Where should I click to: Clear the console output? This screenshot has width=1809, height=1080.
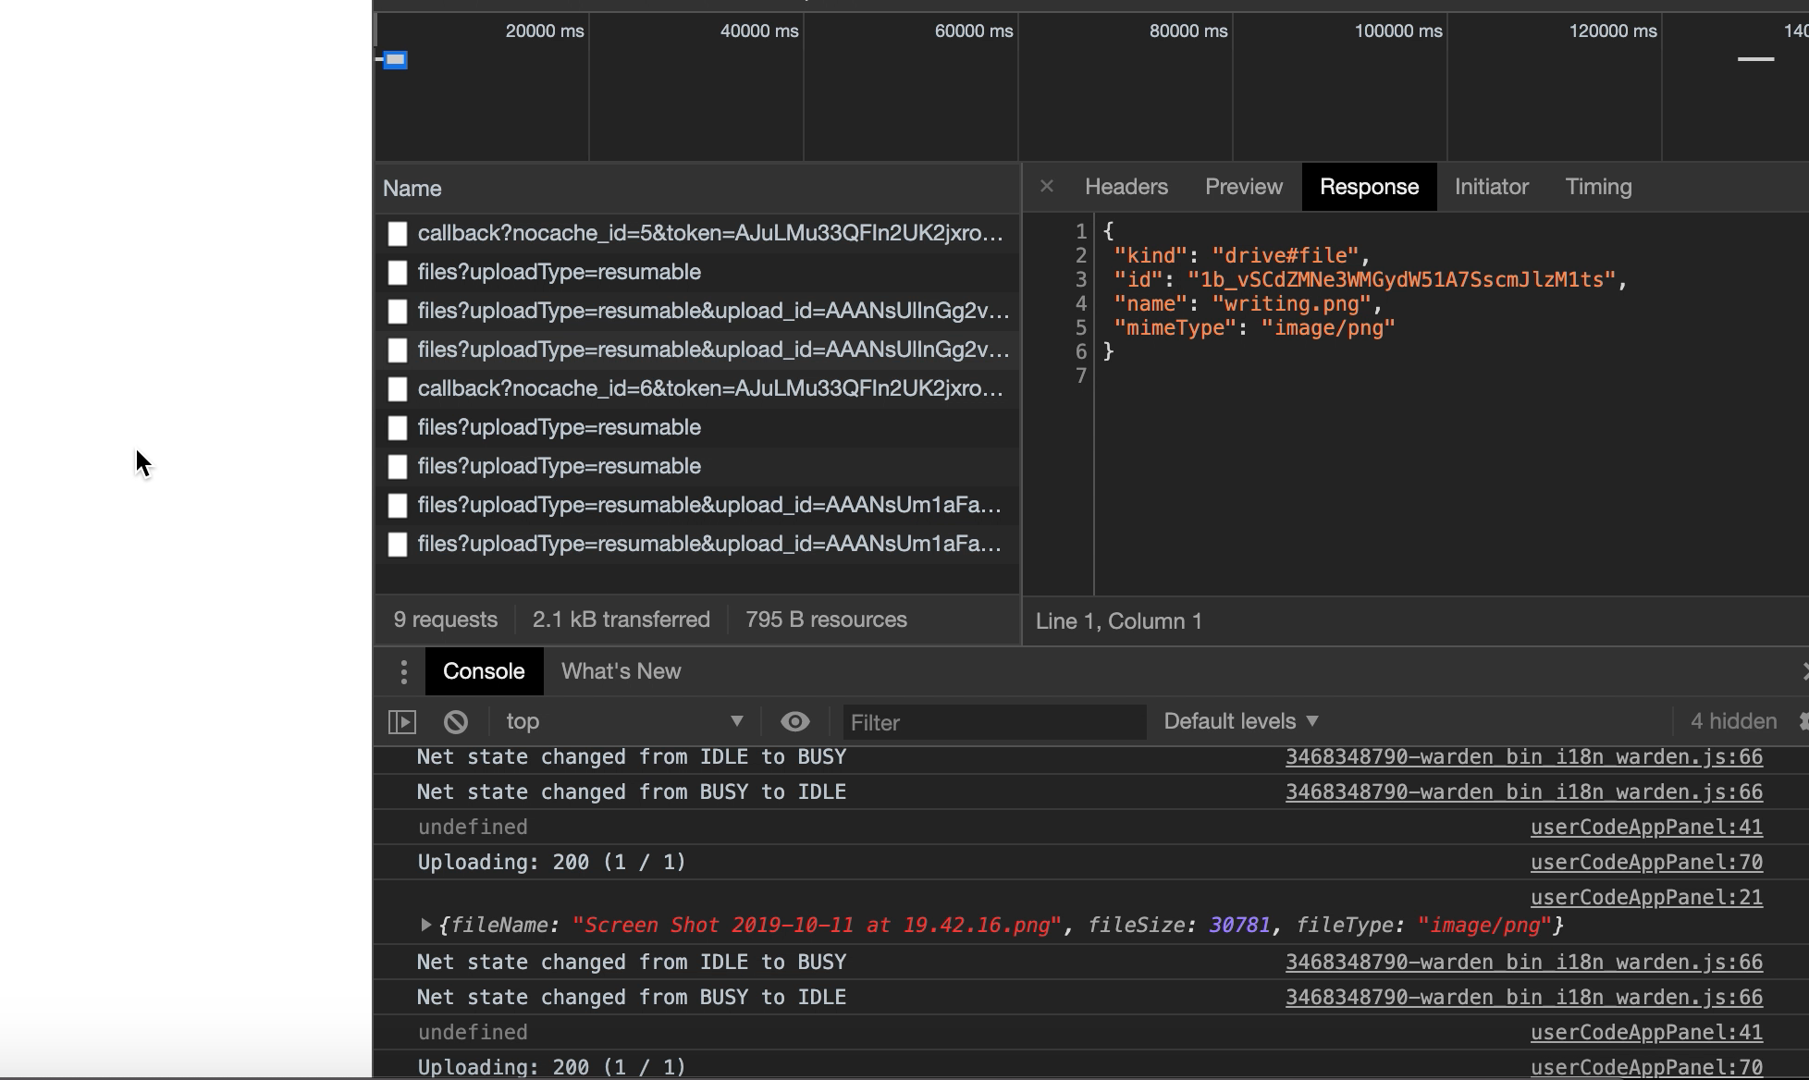coord(455,721)
